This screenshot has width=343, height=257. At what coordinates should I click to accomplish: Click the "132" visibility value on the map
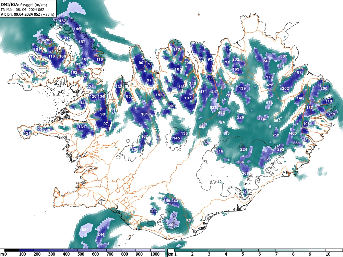(x=119, y=87)
